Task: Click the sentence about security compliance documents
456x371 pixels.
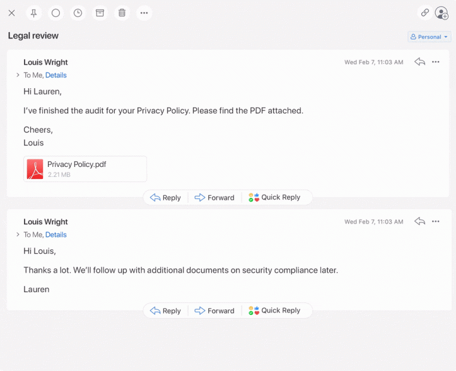Action: pos(180,270)
